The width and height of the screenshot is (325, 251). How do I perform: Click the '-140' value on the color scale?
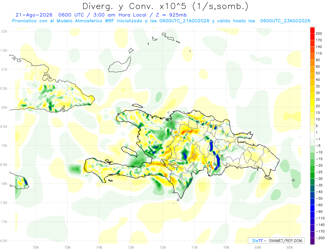(320, 225)
